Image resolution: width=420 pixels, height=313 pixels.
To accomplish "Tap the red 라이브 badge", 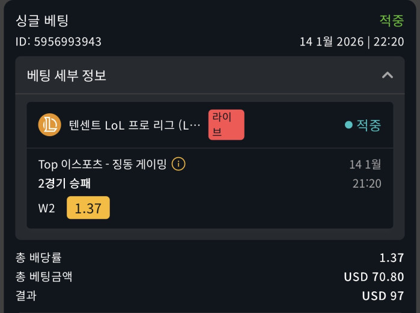I will pyautogui.click(x=226, y=125).
